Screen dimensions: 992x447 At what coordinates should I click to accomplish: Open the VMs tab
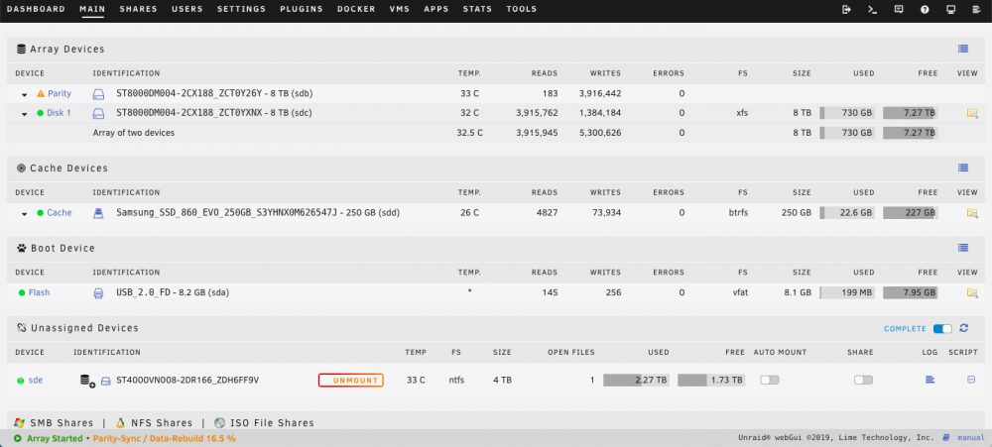tap(400, 10)
